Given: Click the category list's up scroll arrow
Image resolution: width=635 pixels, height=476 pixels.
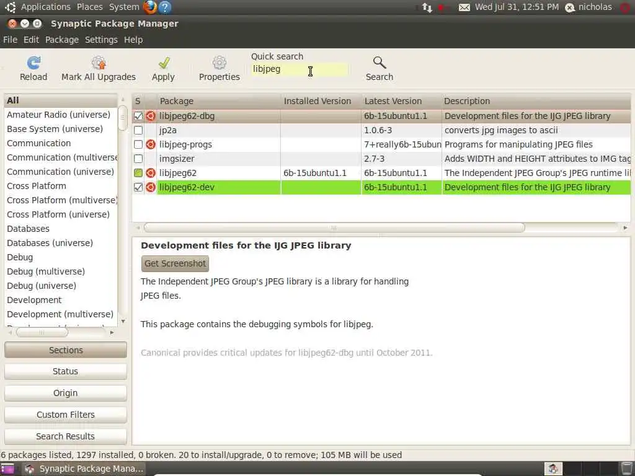Looking at the screenshot, I should coord(123,100).
